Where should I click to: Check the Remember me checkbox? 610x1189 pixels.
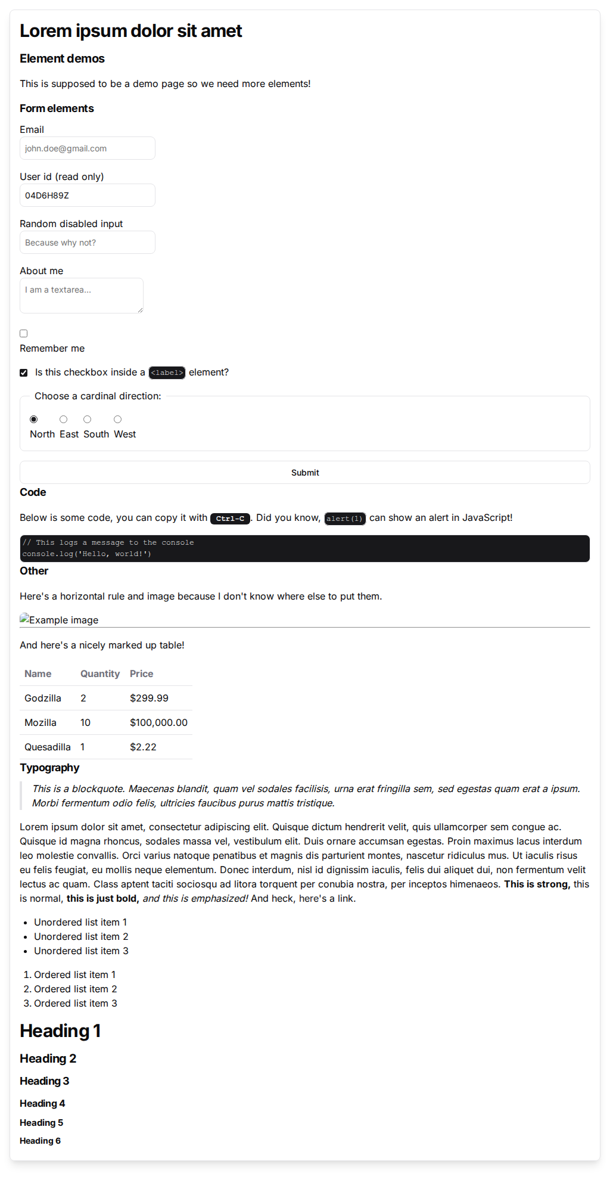(24, 334)
